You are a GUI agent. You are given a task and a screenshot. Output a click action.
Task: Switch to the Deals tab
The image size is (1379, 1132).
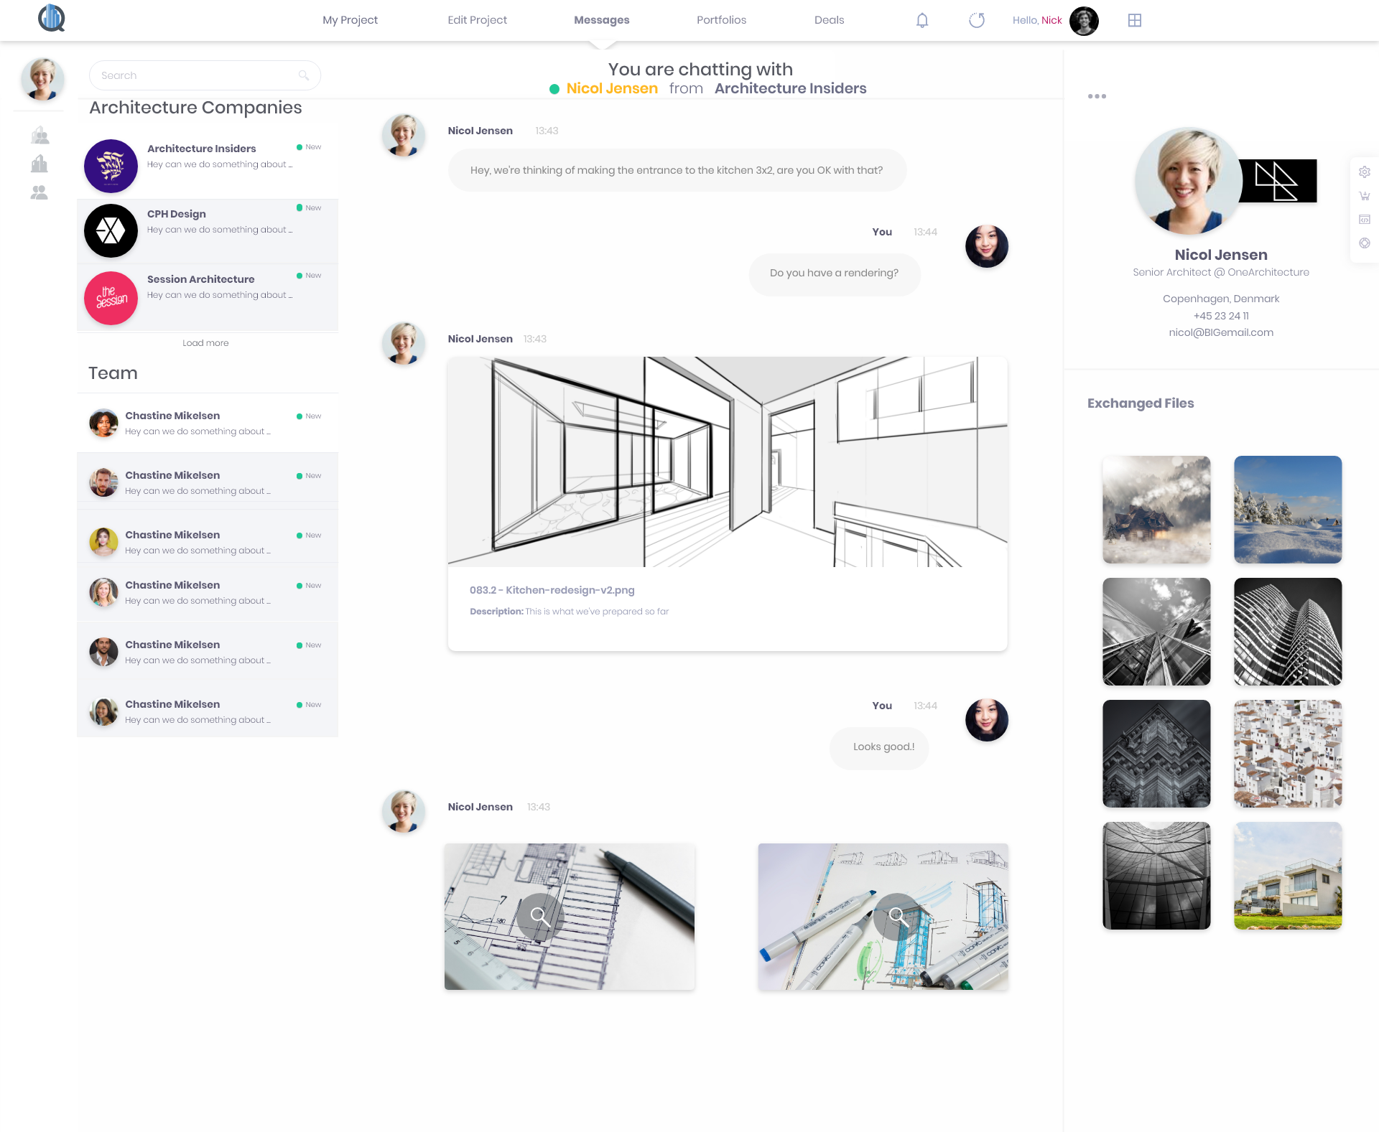tap(829, 20)
